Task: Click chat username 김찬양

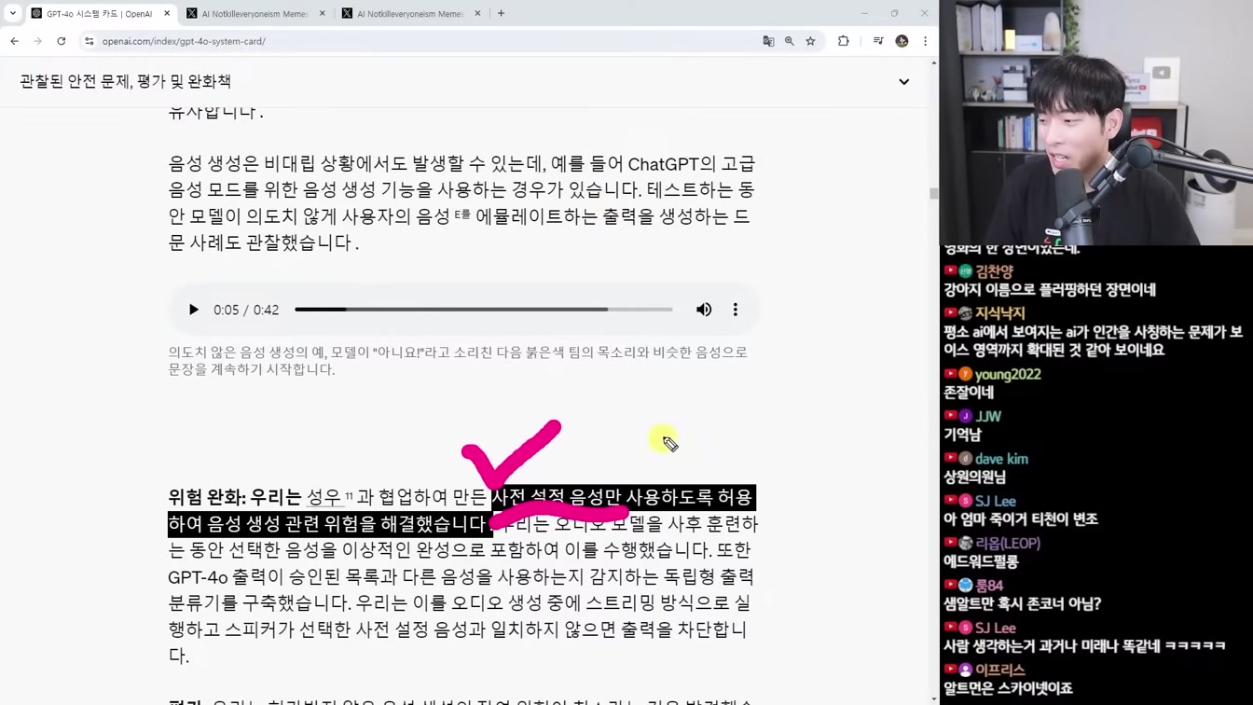Action: 995,272
